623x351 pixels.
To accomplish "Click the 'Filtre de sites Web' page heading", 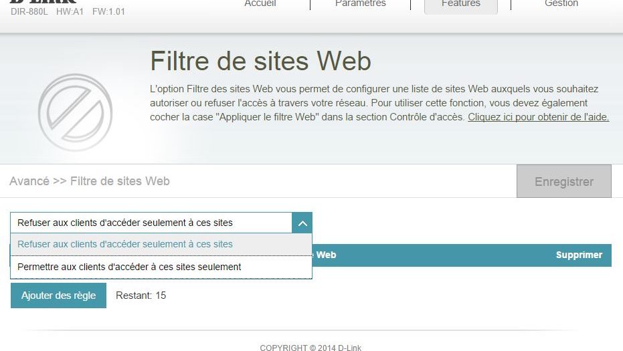I will click(260, 61).
